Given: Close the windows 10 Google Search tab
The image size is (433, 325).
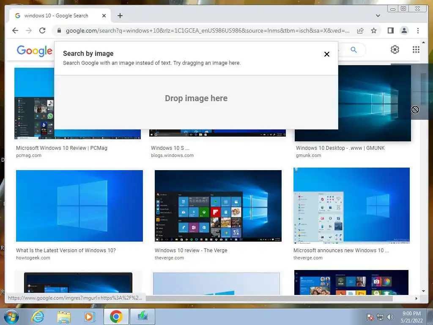Looking at the screenshot, I should tap(104, 16).
